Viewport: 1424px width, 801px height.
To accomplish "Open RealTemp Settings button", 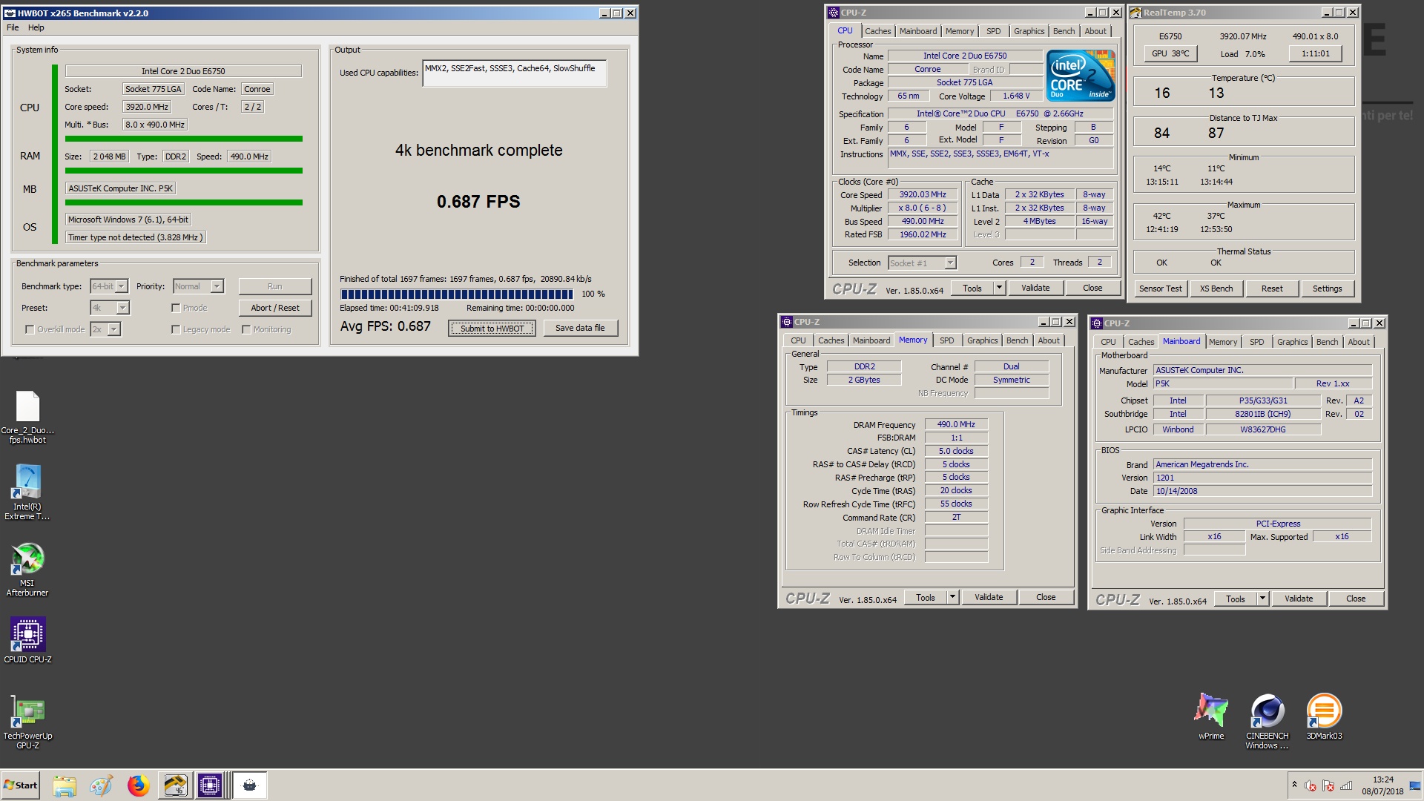I will [x=1327, y=289].
